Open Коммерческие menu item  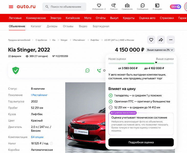coord(36,18)
